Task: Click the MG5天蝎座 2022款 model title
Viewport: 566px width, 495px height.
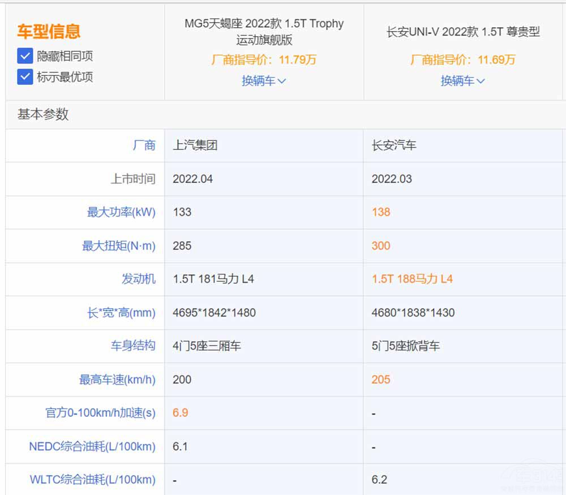Action: (264, 32)
